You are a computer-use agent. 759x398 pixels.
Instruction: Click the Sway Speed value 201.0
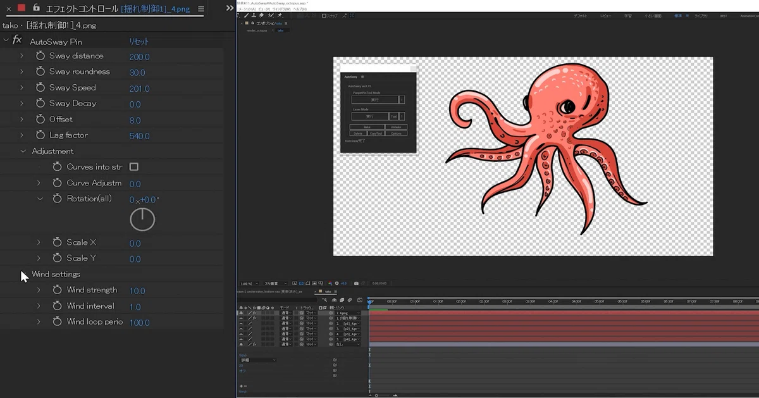[x=139, y=89]
